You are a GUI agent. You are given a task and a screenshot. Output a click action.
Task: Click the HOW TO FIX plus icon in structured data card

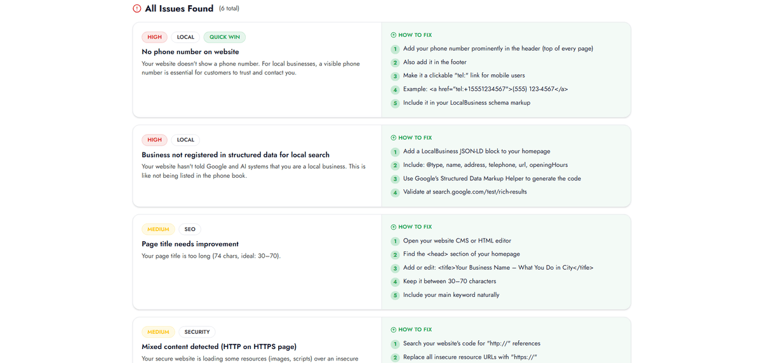pyautogui.click(x=394, y=138)
